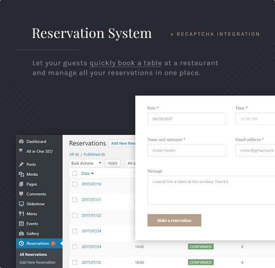This screenshot has width=275, height=268.
Task: Click the Comments speech bubble icon
Action: (21, 194)
